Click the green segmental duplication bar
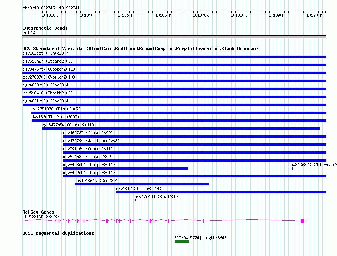337x256 pixels. tap(182, 242)
